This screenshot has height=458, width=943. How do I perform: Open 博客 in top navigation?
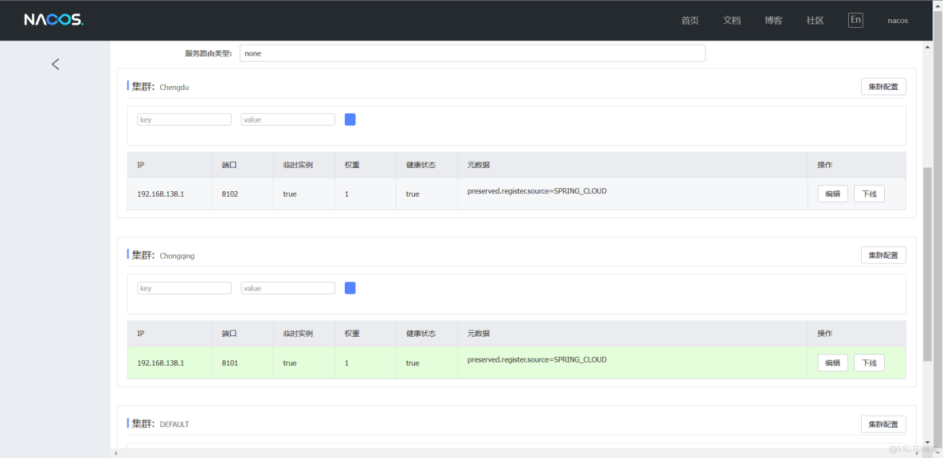[x=773, y=21]
